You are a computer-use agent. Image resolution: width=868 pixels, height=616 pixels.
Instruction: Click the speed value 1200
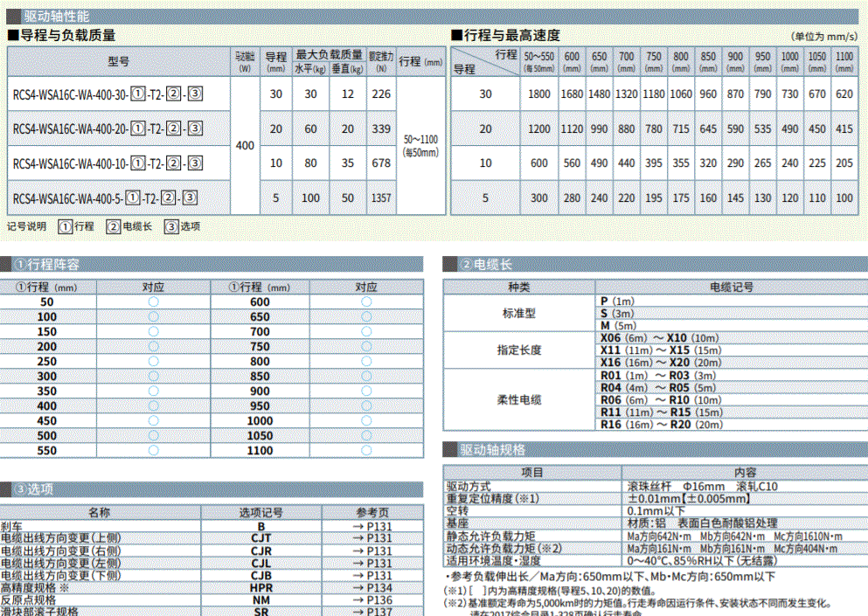coord(539,129)
